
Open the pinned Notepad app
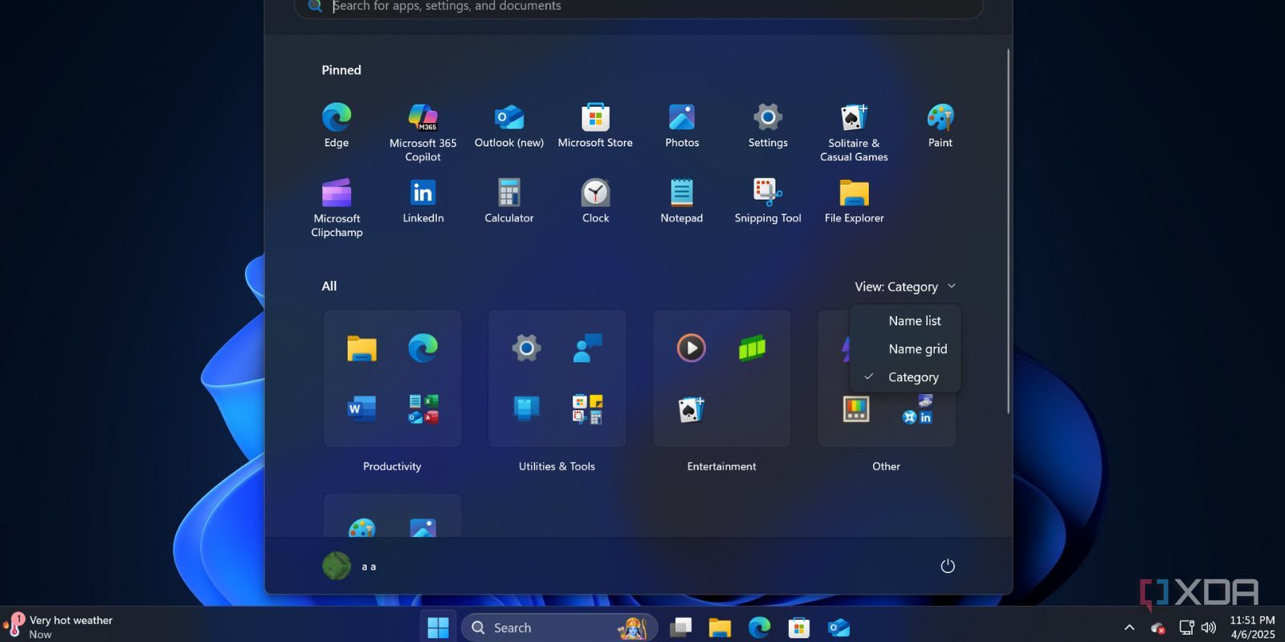point(682,201)
